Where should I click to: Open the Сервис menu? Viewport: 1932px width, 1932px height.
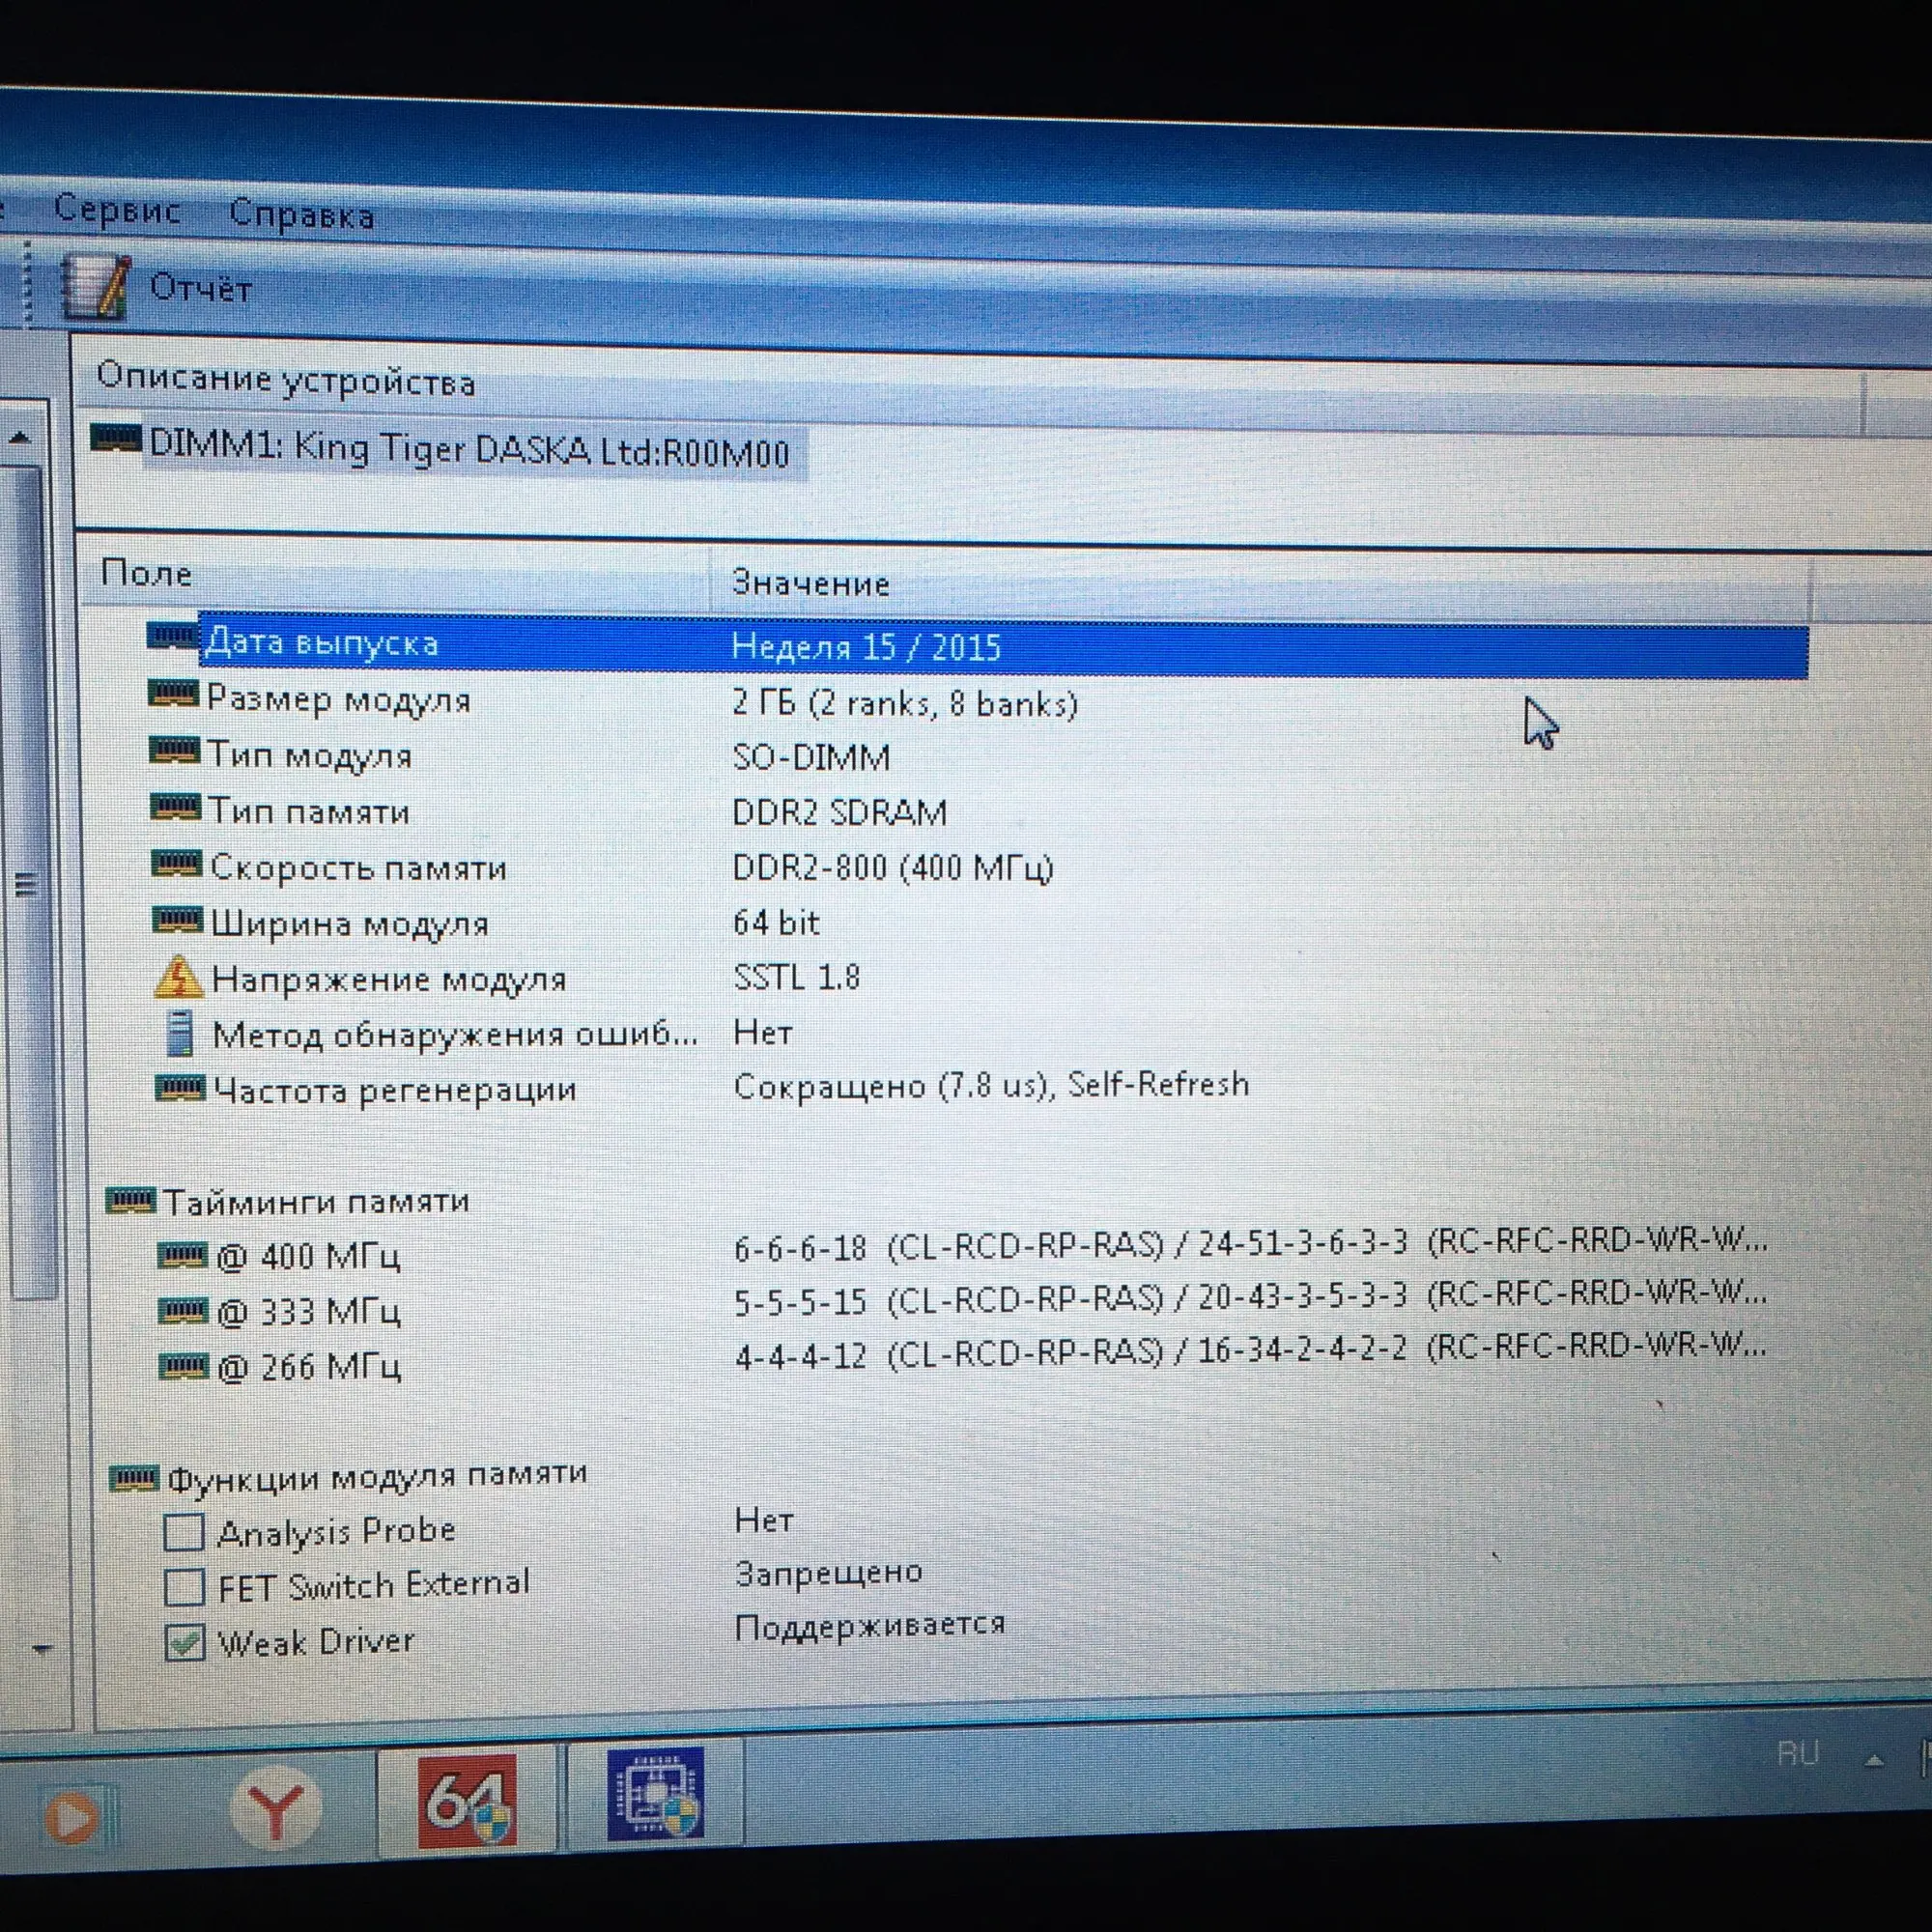(x=117, y=210)
